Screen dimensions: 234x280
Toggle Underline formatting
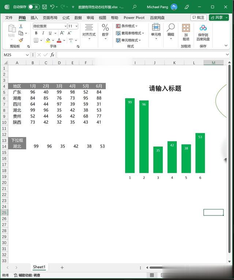point(50,33)
